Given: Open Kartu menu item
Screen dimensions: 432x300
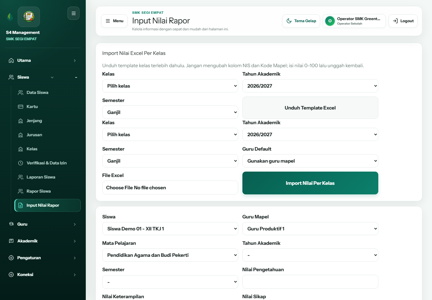Looking at the screenshot, I should pos(47,106).
